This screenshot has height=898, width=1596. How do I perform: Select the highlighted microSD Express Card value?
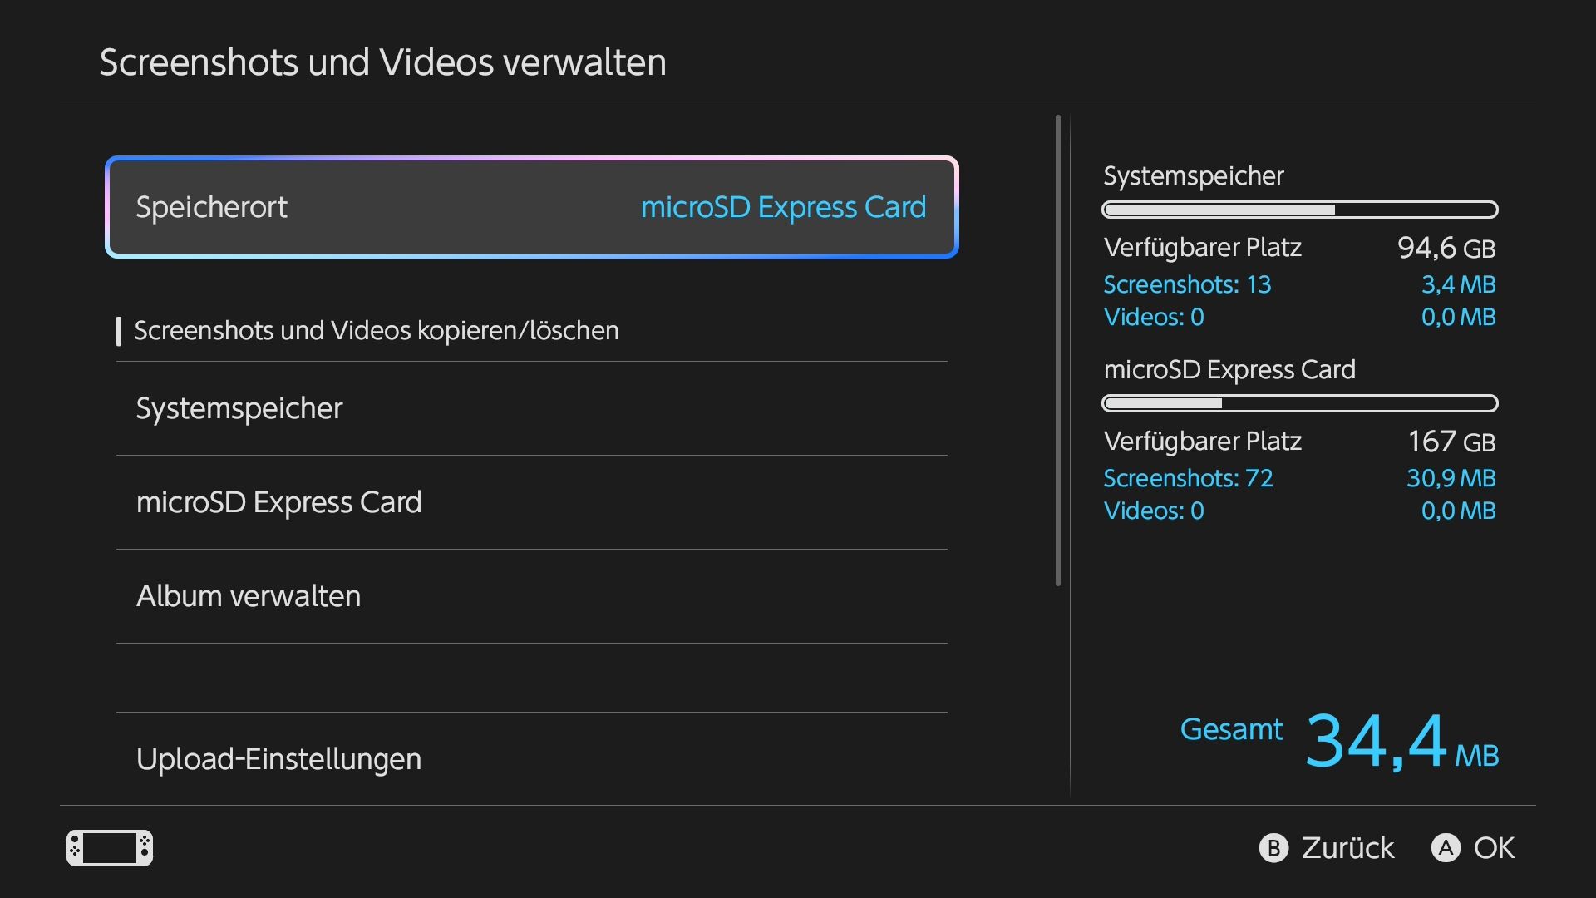783,207
